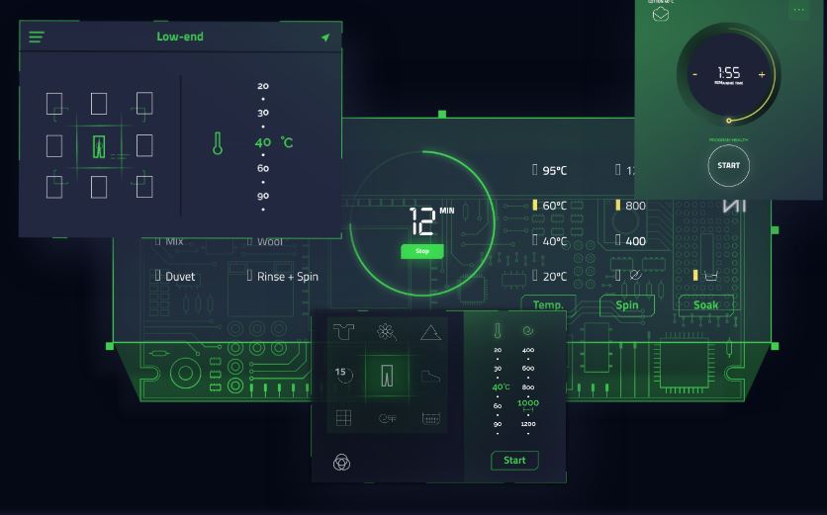Image resolution: width=827 pixels, height=515 pixels.
Task: Open the Soak tab
Action: coord(705,305)
